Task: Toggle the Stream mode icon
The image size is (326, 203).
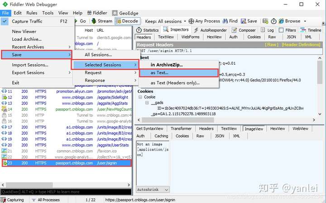Action: 94,21
